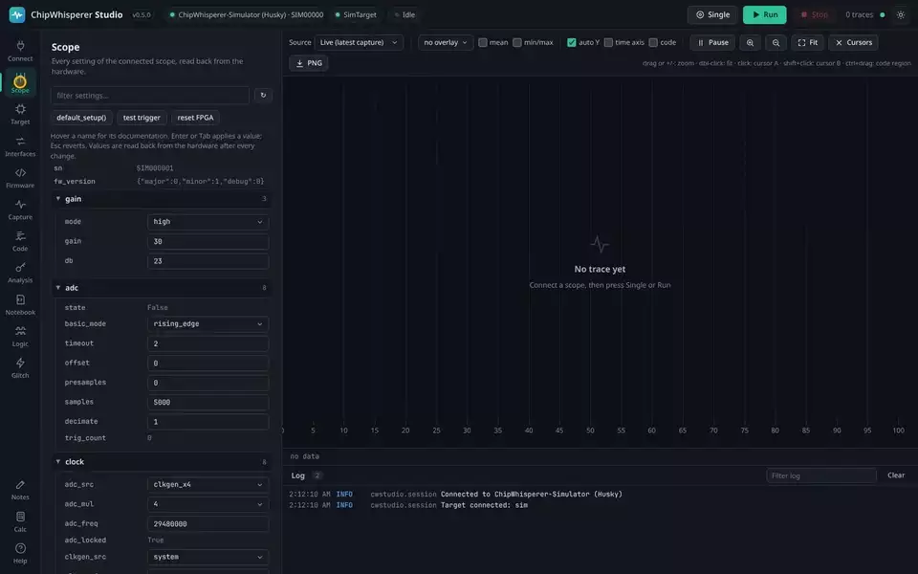Fit the trace to view
The image size is (918, 574).
coord(807,42)
